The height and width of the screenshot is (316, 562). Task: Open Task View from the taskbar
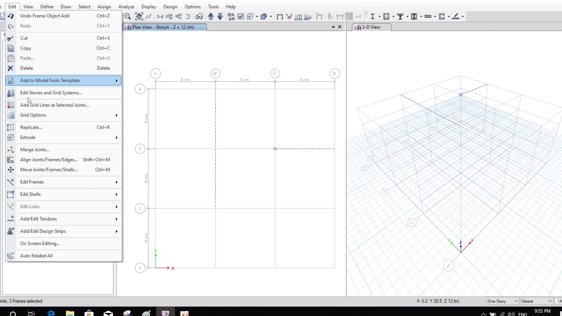(x=32, y=313)
